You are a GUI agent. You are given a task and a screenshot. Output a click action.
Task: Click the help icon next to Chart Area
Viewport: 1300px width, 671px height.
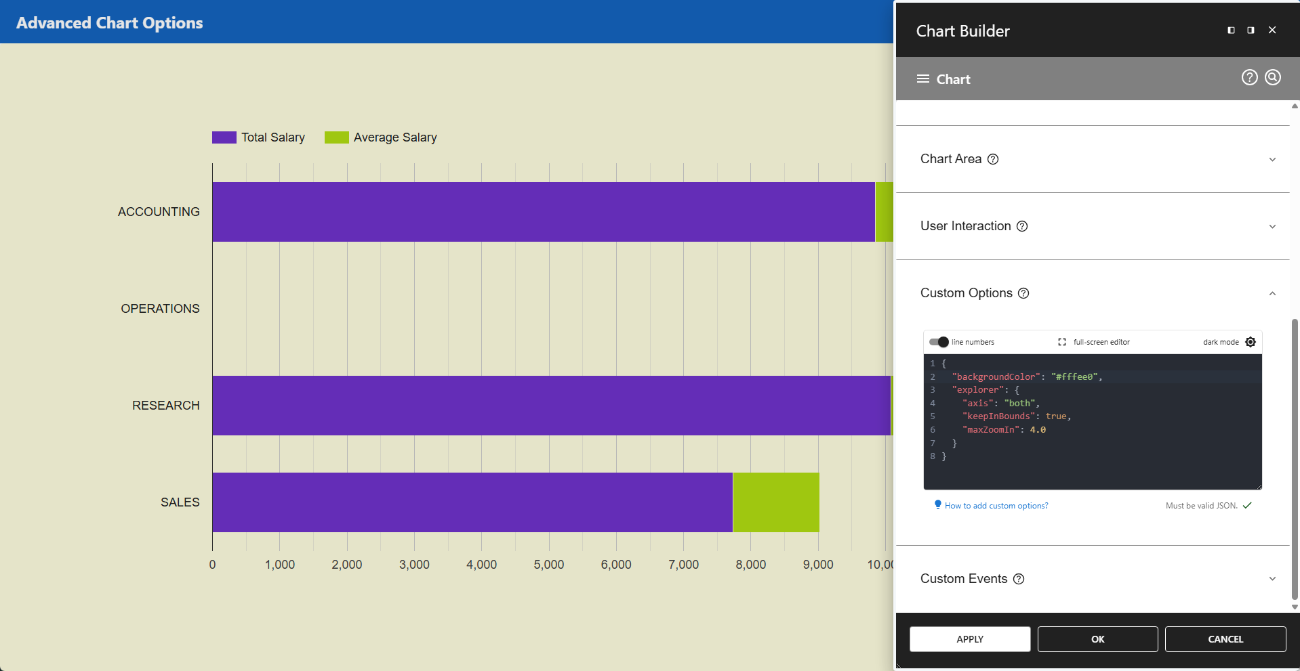pyautogui.click(x=993, y=159)
